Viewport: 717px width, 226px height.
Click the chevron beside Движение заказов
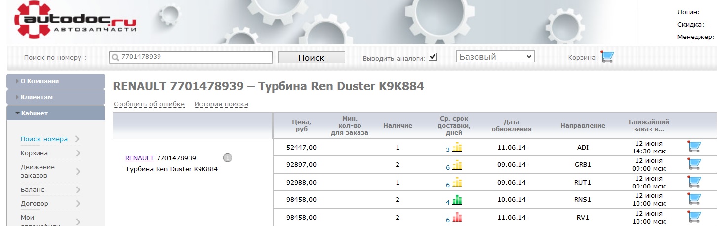click(77, 171)
